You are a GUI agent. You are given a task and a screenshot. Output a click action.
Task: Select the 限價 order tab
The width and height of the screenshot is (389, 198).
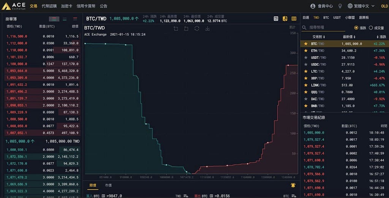coord(93,185)
